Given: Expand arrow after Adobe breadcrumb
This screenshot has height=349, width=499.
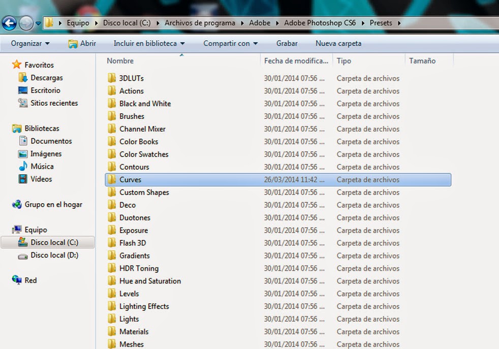Looking at the screenshot, I should [x=277, y=23].
